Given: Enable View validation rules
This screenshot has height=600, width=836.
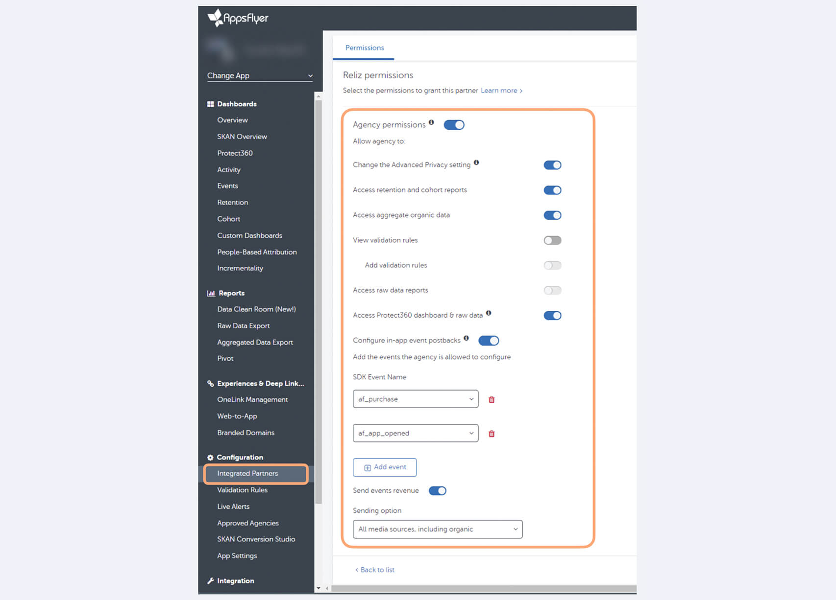Looking at the screenshot, I should (552, 240).
